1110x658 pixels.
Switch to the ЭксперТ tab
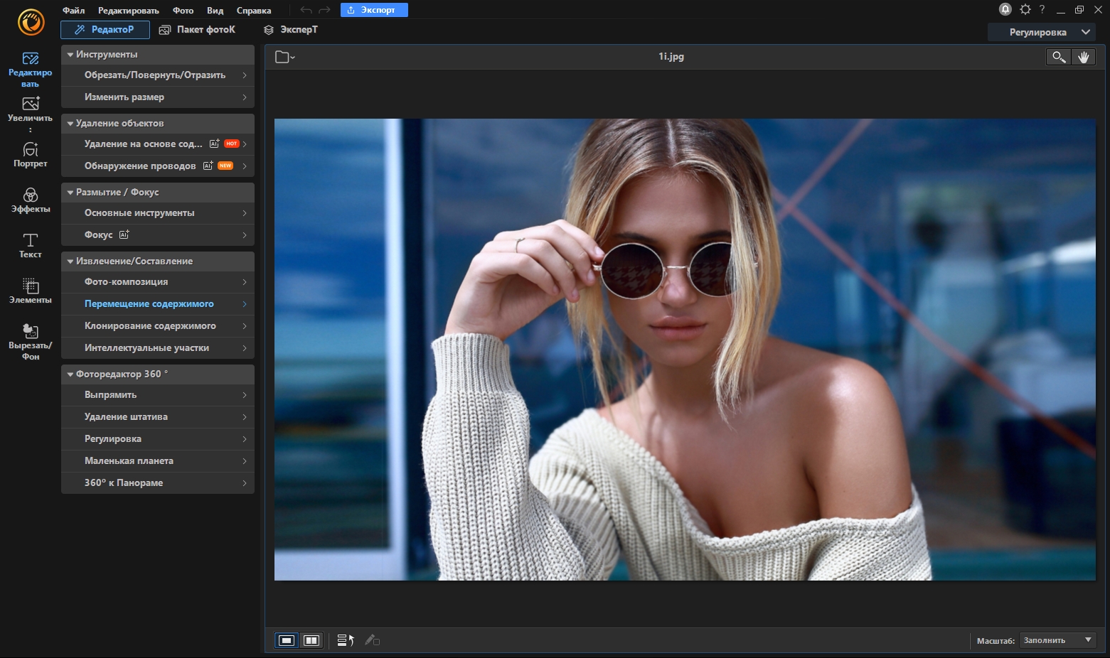click(x=291, y=30)
